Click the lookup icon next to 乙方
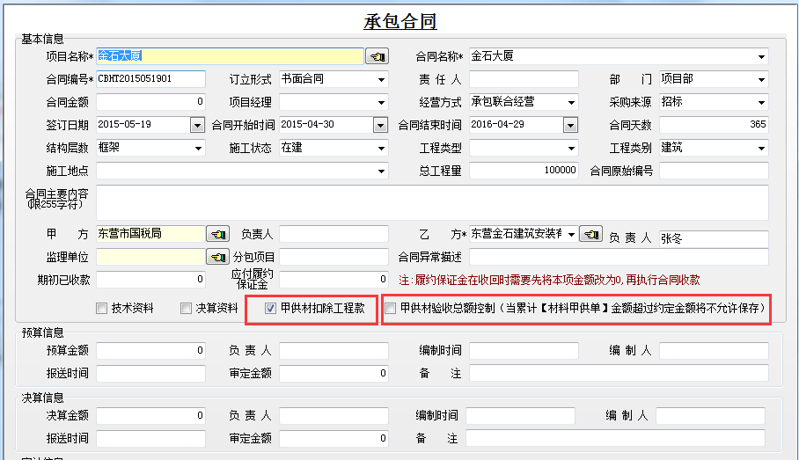 coord(591,235)
